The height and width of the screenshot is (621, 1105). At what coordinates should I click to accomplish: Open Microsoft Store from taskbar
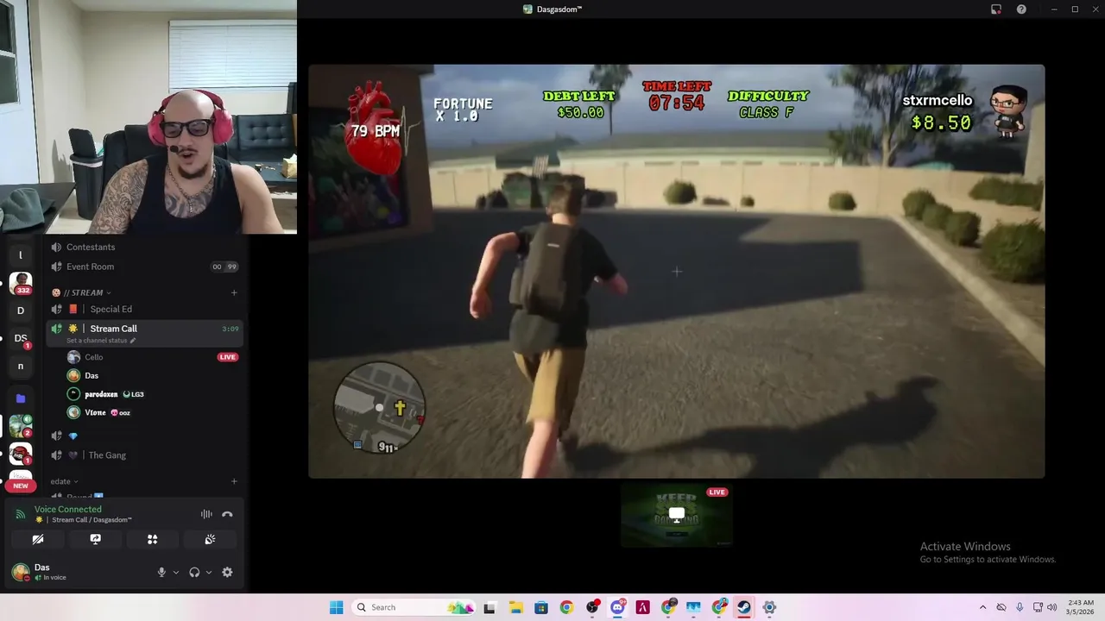point(540,607)
